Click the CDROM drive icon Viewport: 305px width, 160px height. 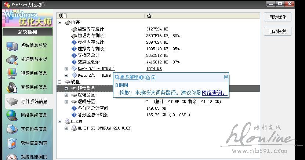pyautogui.click(x=67, y=121)
